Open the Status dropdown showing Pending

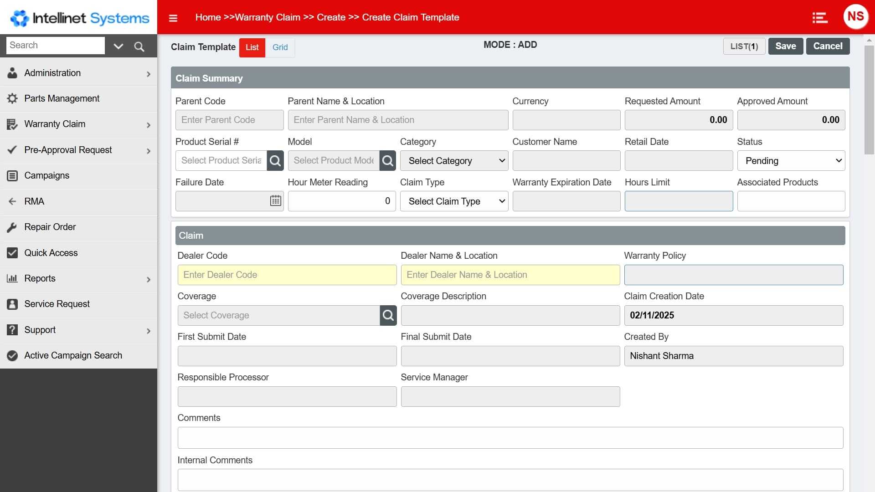click(791, 161)
